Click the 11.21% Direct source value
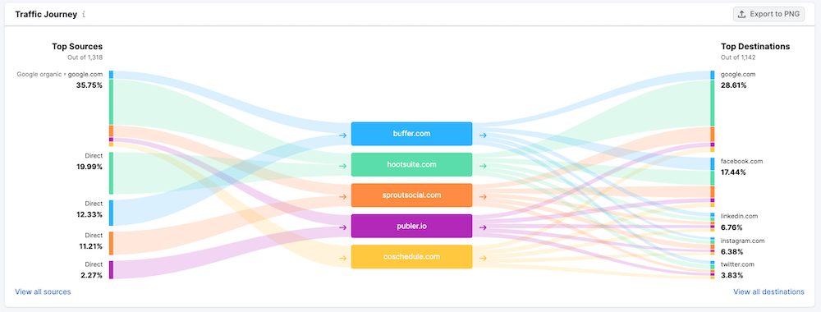The height and width of the screenshot is (312, 821). coord(90,246)
